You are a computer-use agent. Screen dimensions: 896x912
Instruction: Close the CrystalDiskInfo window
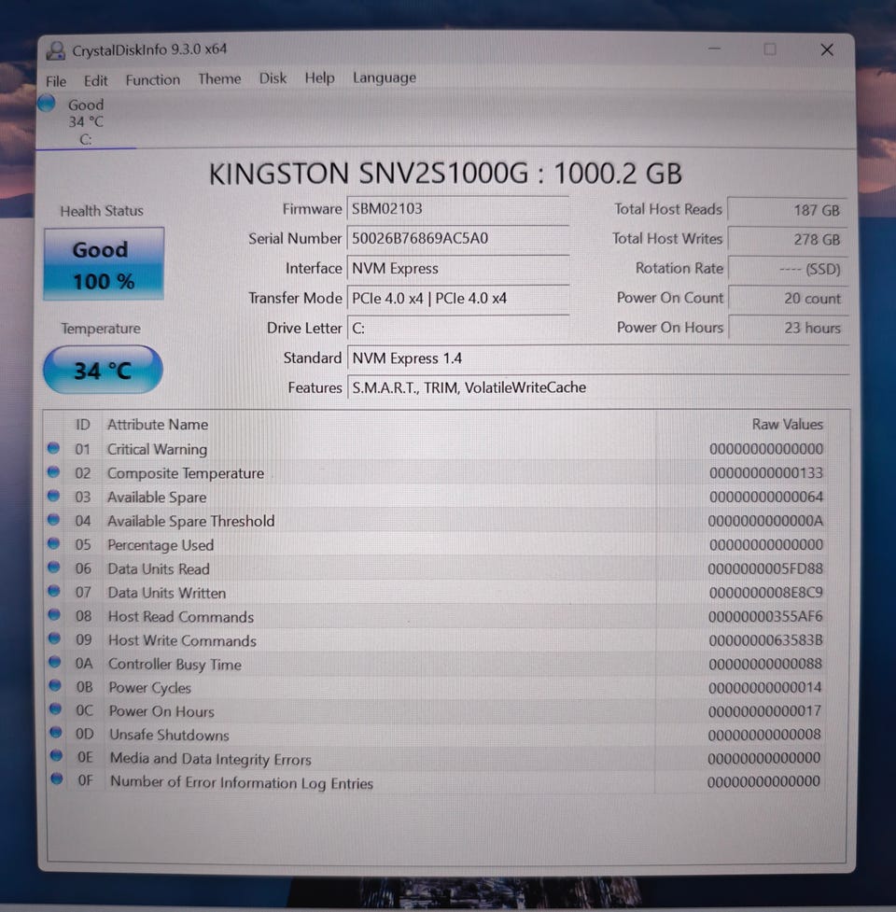pos(827,50)
